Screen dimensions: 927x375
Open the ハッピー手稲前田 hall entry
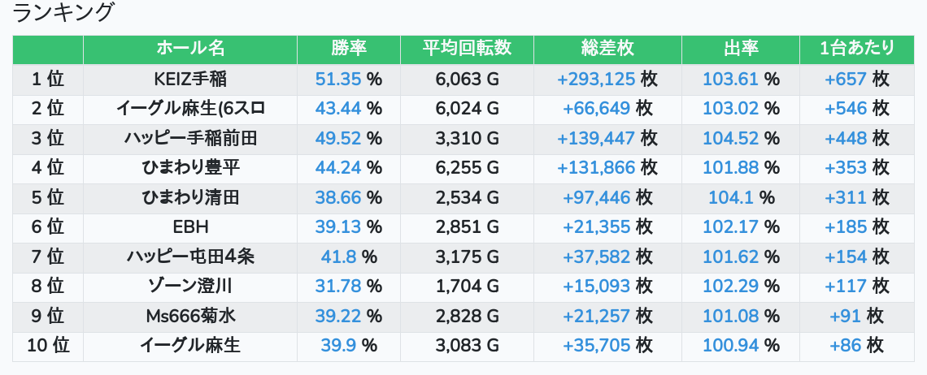(190, 139)
